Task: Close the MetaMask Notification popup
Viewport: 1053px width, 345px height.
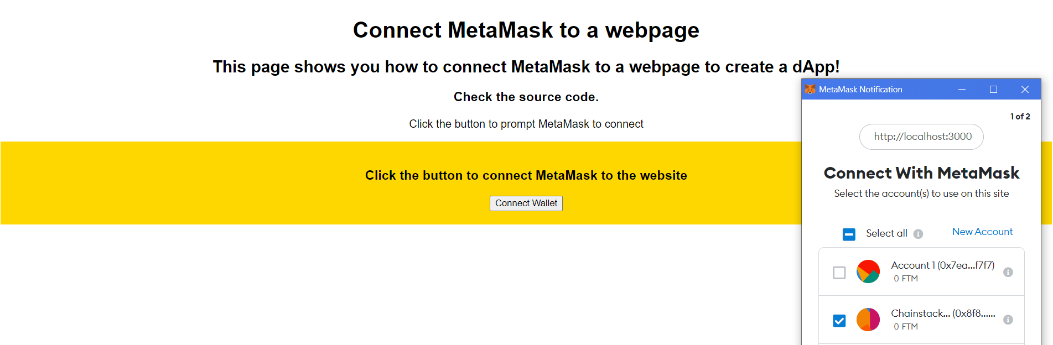Action: [x=1025, y=89]
